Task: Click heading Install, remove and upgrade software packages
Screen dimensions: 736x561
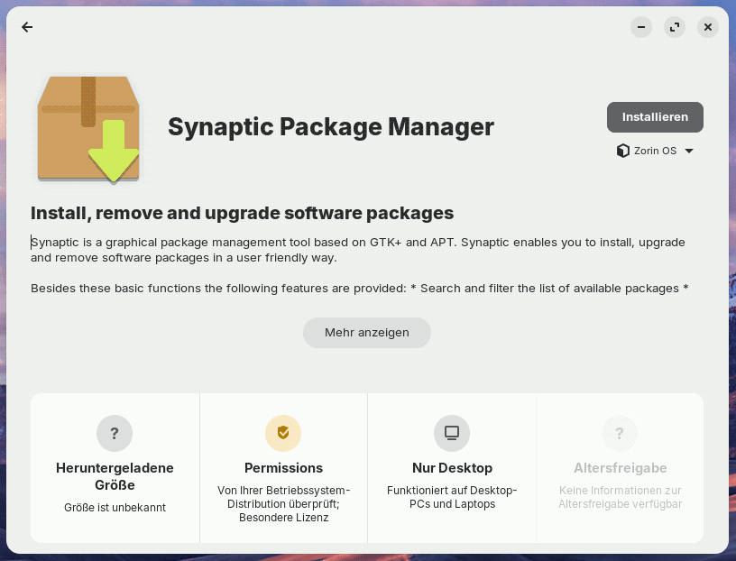Action: [243, 213]
